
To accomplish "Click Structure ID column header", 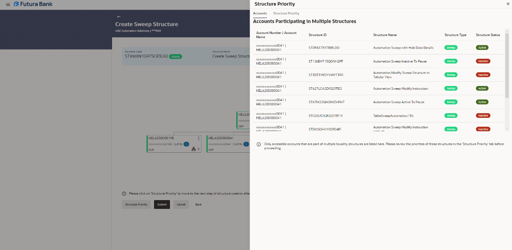I will pyautogui.click(x=318, y=35).
